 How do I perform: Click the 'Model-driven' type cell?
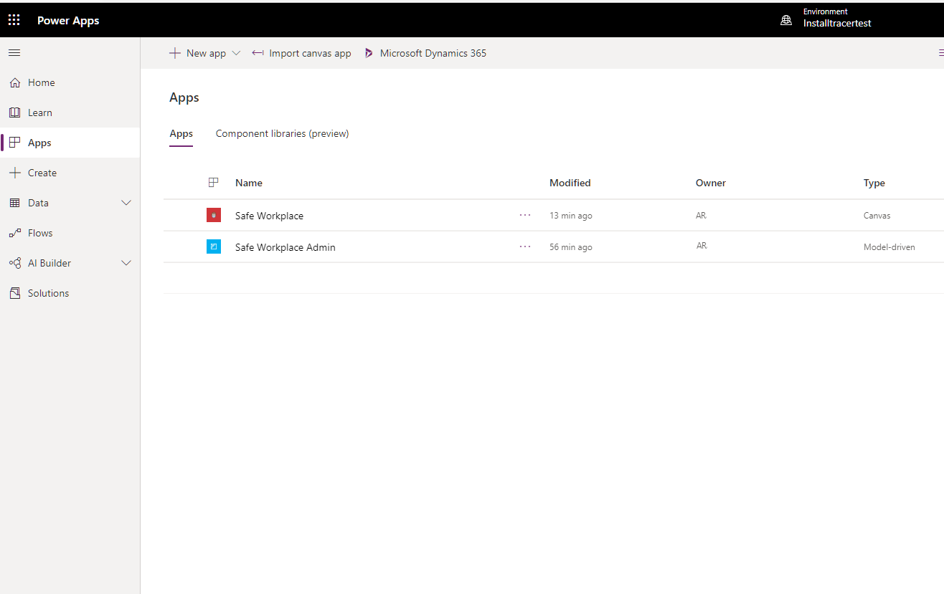click(889, 247)
